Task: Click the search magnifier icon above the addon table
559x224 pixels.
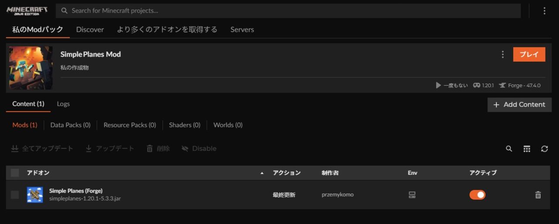Action: pos(509,149)
